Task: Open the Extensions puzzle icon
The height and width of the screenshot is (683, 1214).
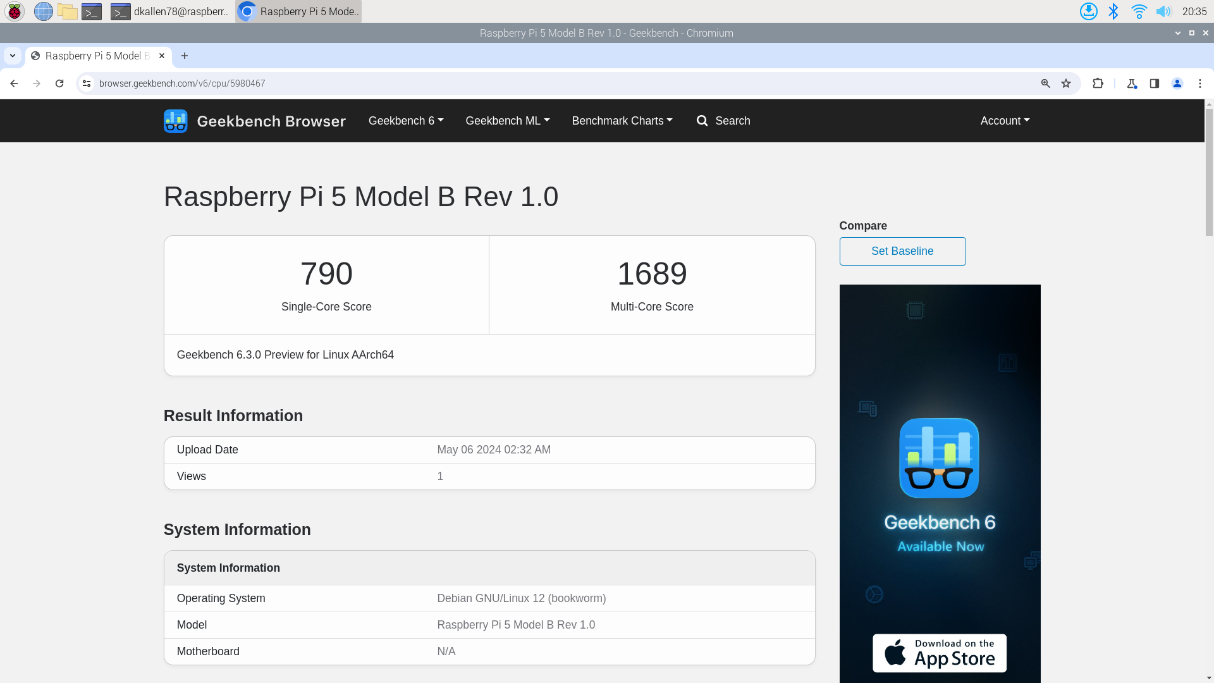Action: 1098,83
